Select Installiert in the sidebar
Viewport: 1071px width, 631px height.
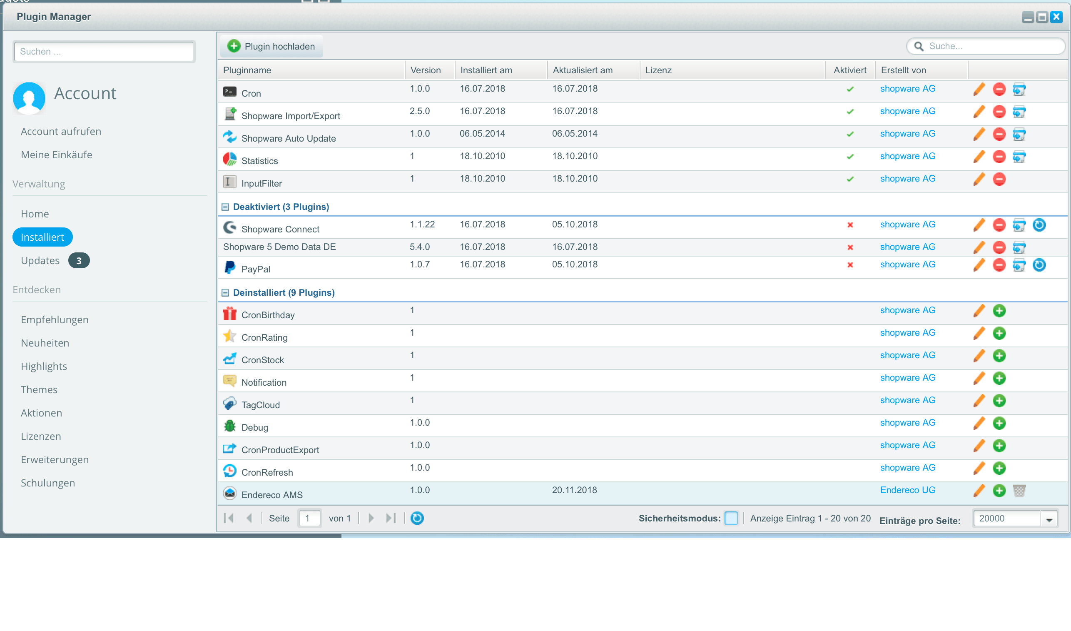[42, 237]
